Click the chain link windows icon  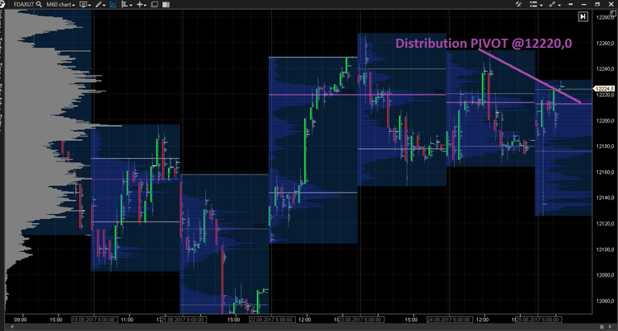(554, 4)
